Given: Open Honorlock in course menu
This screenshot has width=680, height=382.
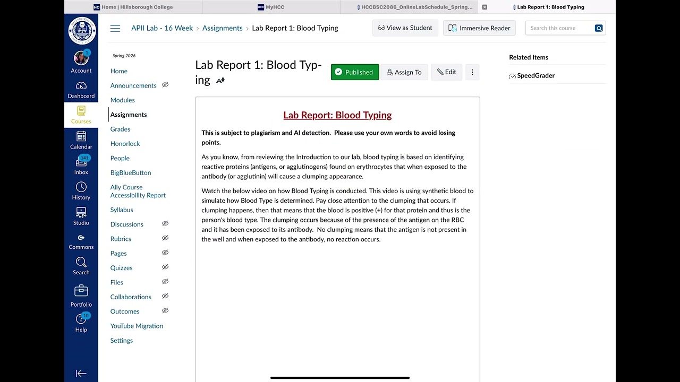Looking at the screenshot, I should (x=125, y=144).
